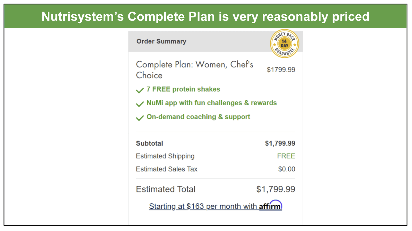Click the Subtotal label
Screen dimensions: 412x231
(x=149, y=143)
